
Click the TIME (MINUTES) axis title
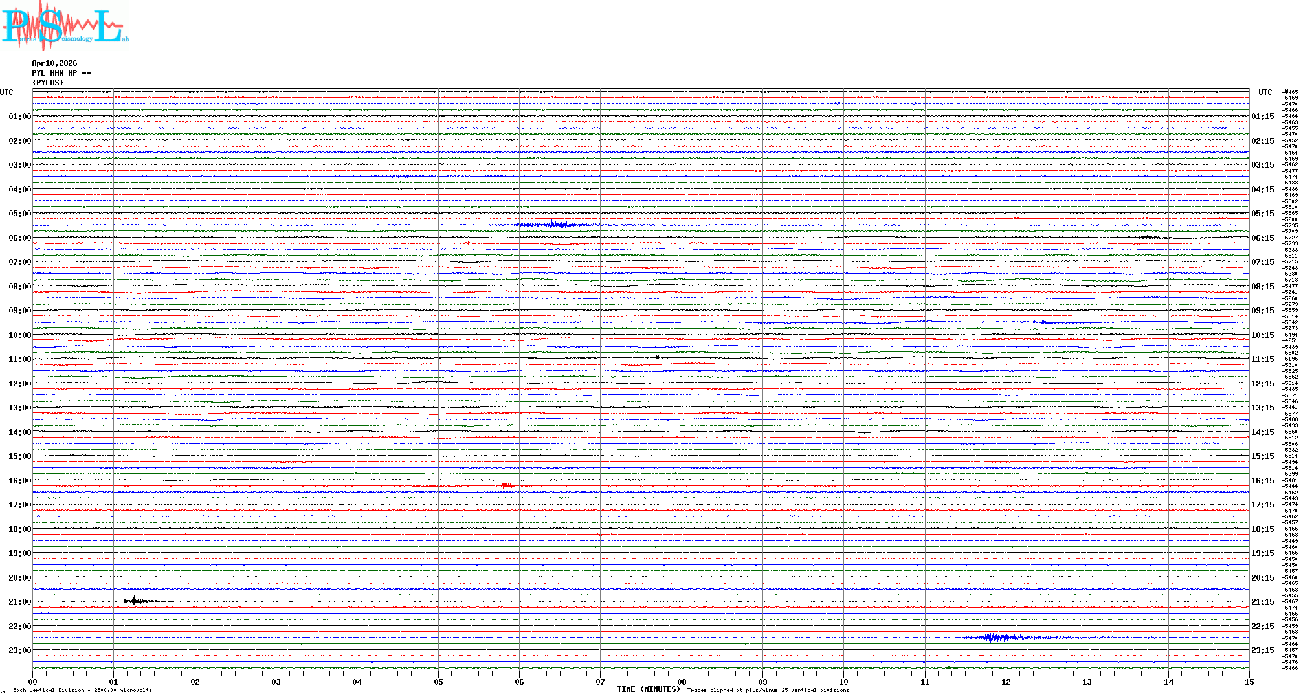click(x=648, y=689)
